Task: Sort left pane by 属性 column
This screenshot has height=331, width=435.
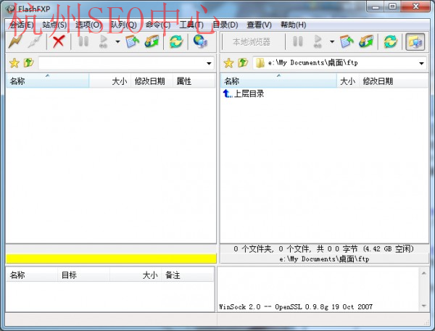Action: [194, 81]
